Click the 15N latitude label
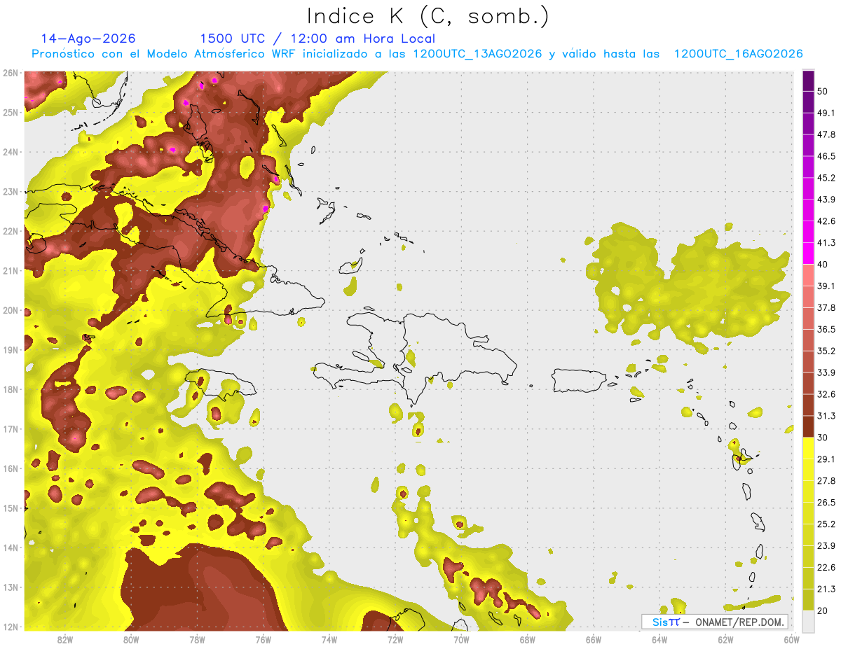The image size is (841, 649). point(10,508)
